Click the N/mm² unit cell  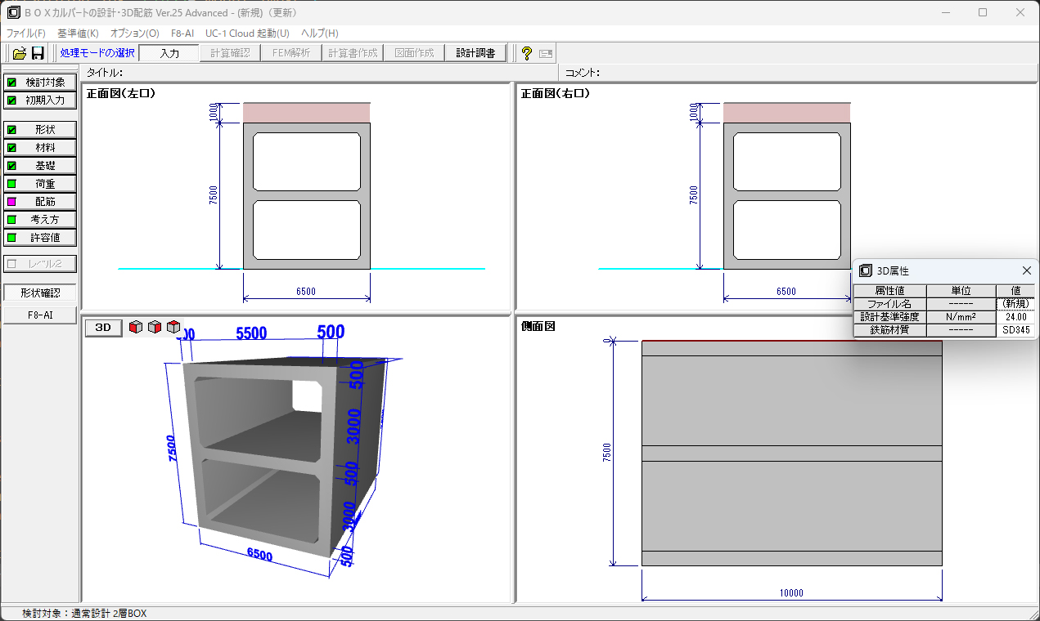[961, 317]
